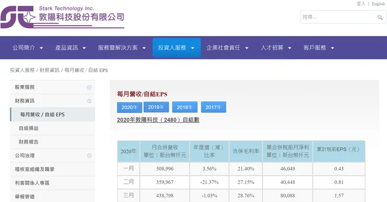Image resolution: width=387 pixels, height=202 pixels.
Task: Click the 月合併營收 column header
Action: pyautogui.click(x=165, y=151)
